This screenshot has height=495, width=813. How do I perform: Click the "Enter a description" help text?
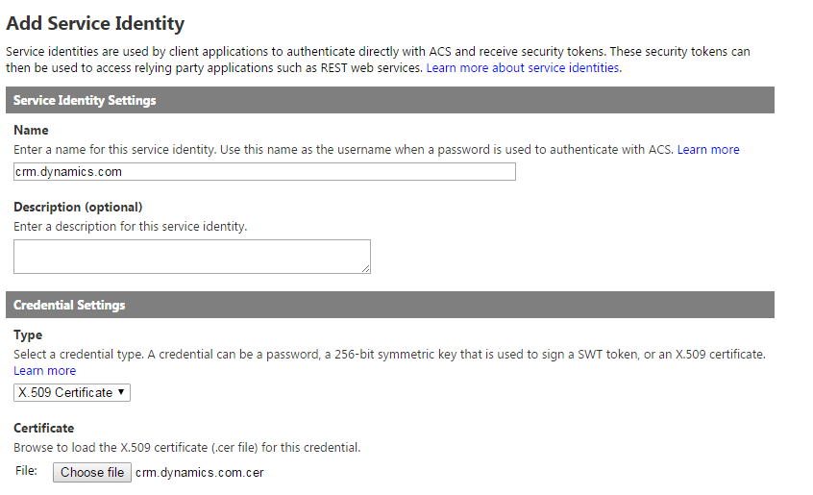[130, 227]
